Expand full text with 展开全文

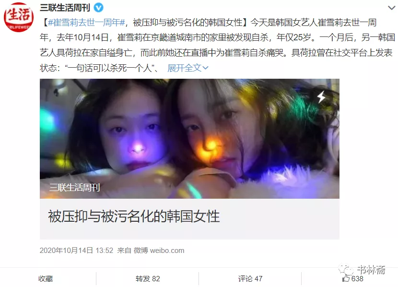click(x=185, y=68)
